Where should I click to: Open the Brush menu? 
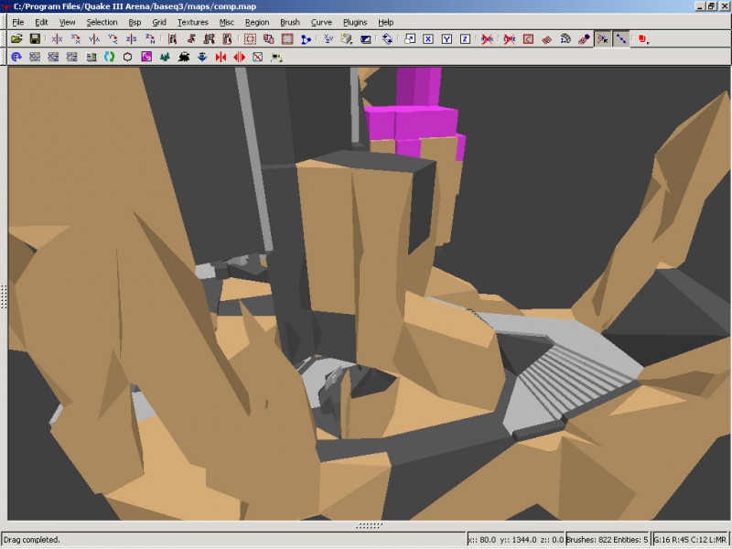(290, 22)
